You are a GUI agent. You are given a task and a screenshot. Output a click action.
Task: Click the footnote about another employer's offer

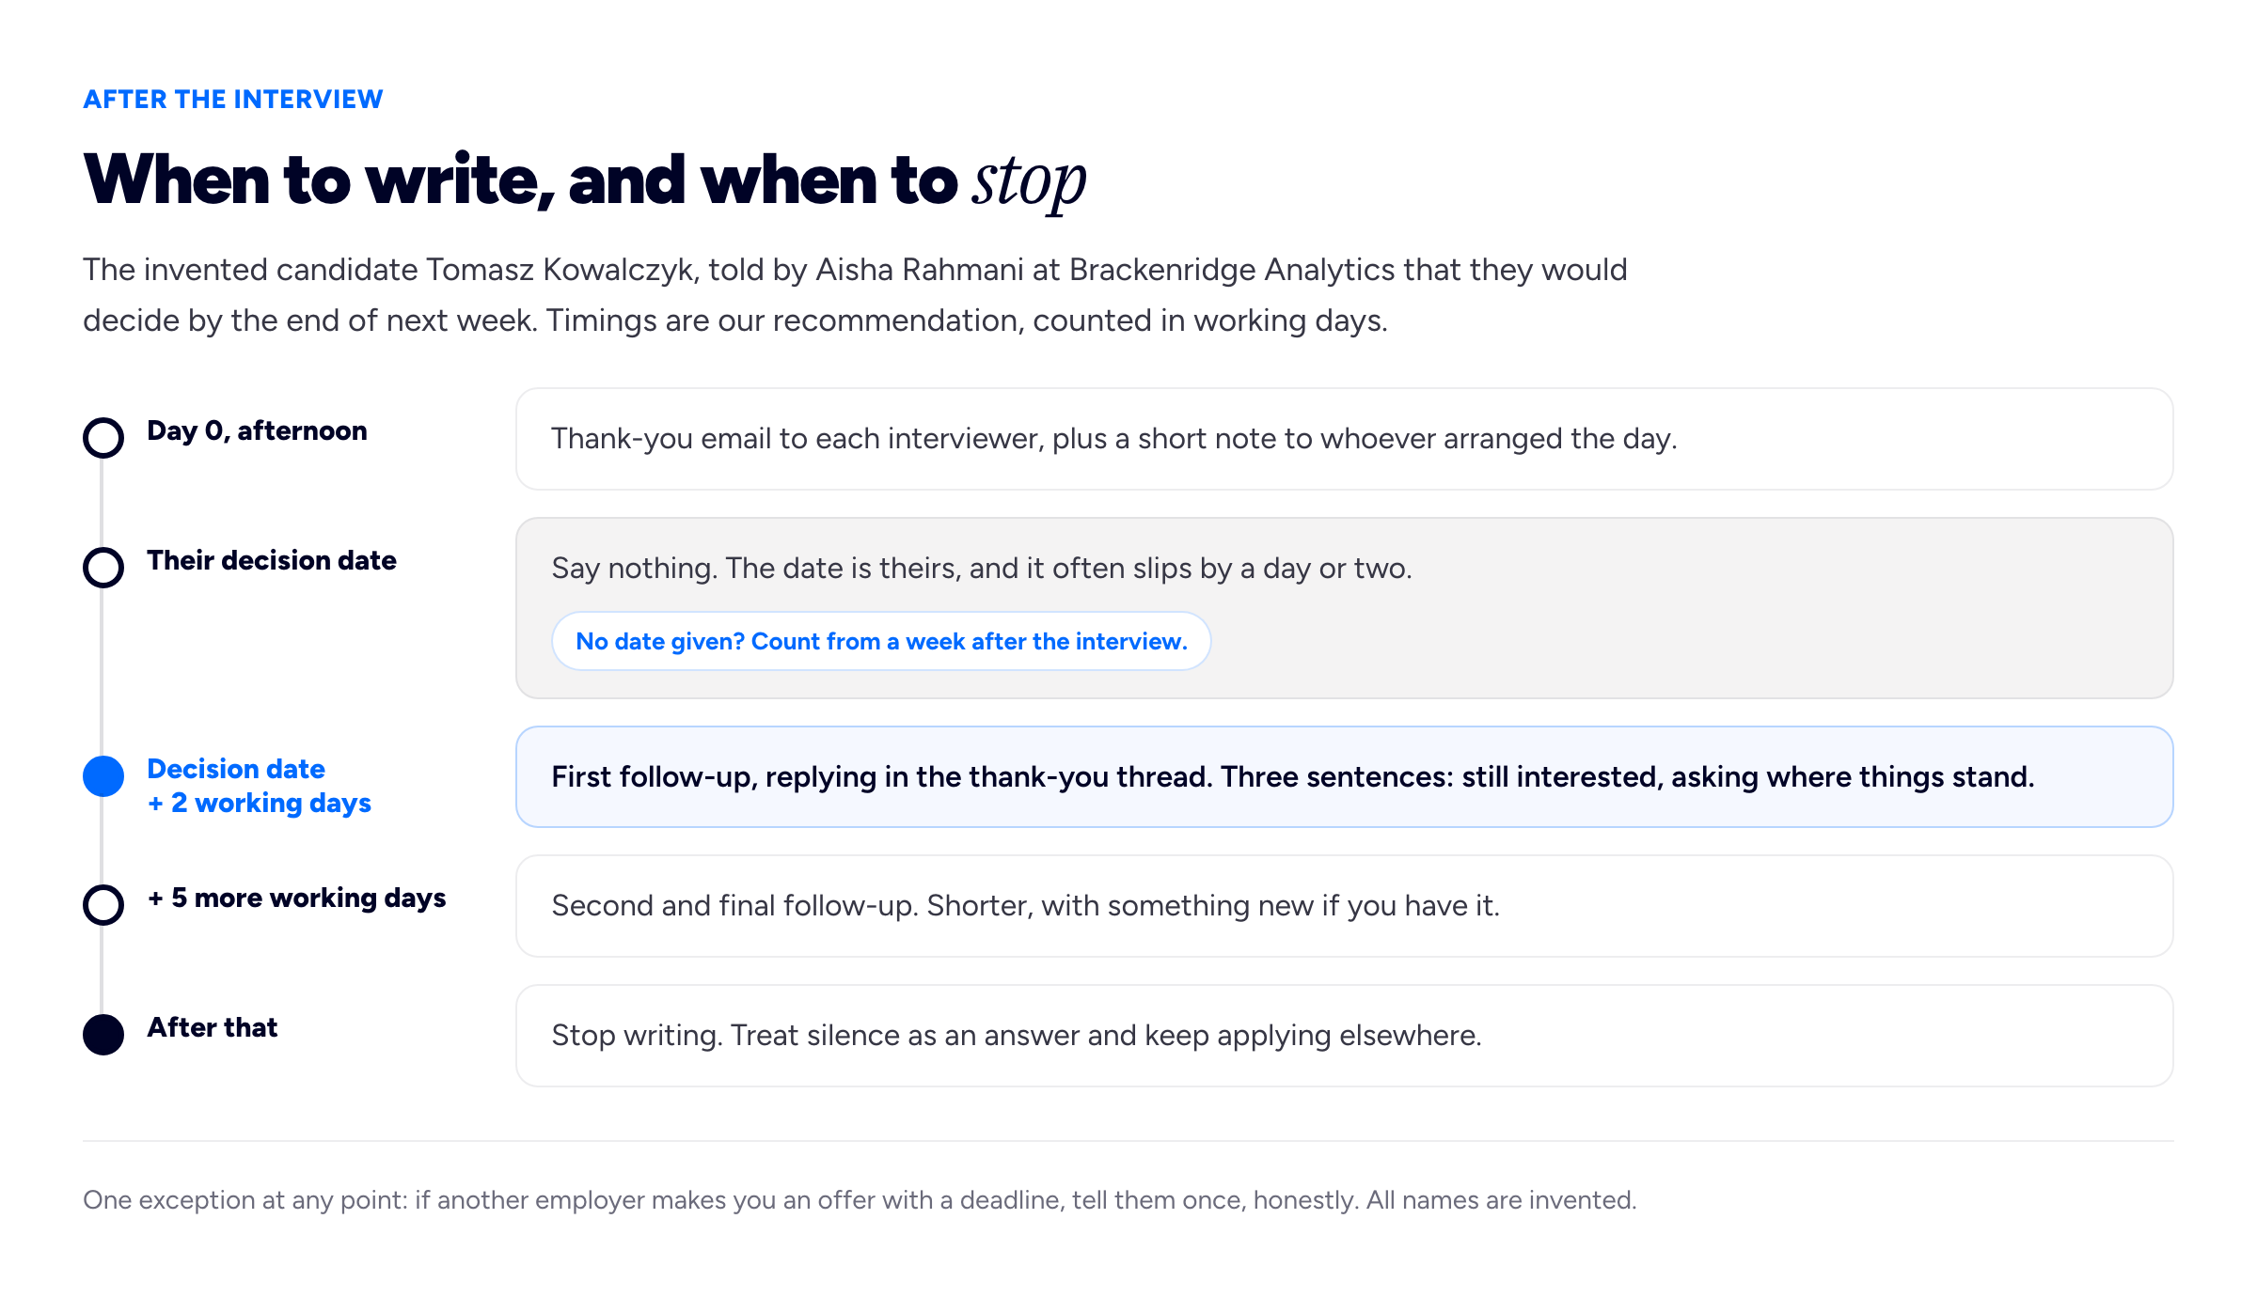[860, 1200]
